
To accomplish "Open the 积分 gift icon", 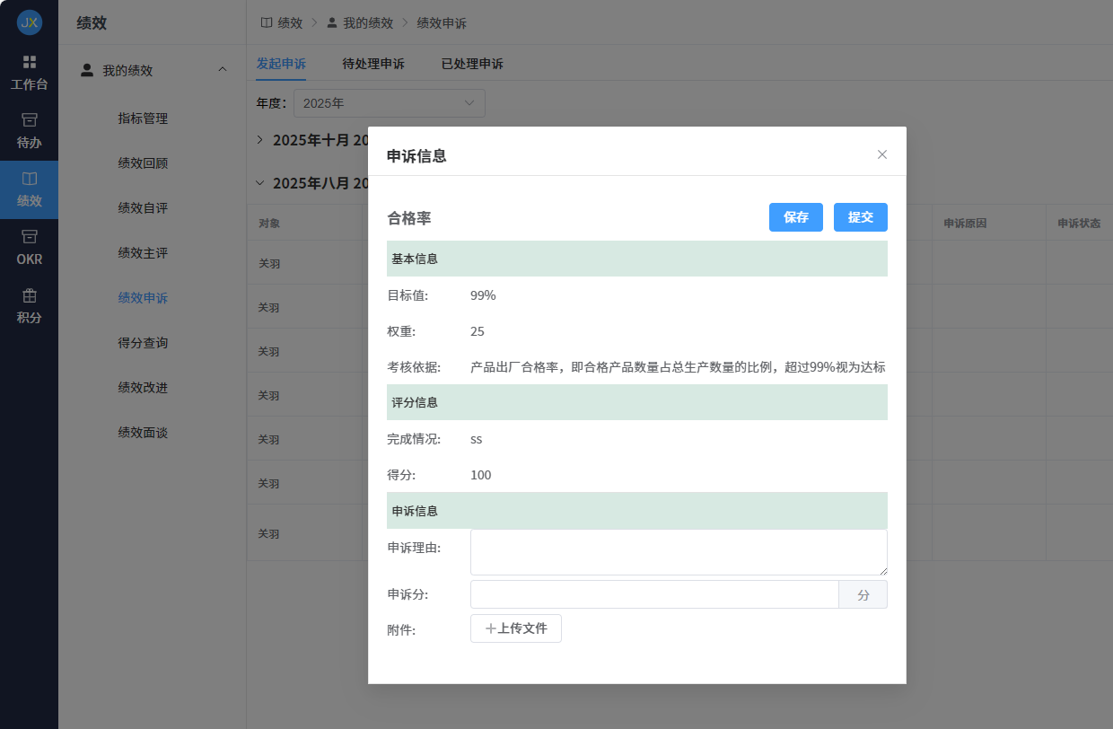I will (x=29, y=295).
